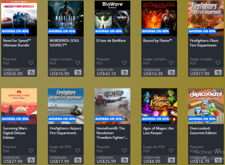This screenshot has width=225, height=165.
Task: Toggle wishlist heart for Ages of Mages
Action: click(171, 150)
